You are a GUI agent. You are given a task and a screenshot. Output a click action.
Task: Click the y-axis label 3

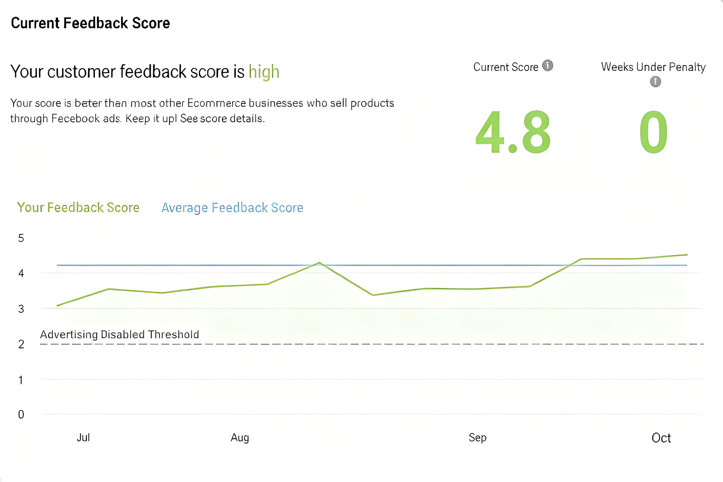21,309
